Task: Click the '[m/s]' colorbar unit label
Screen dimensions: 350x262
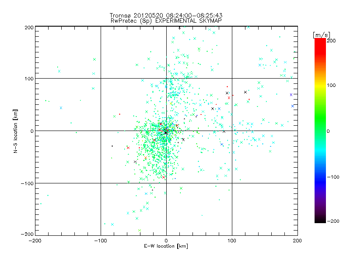Action: 322,35
